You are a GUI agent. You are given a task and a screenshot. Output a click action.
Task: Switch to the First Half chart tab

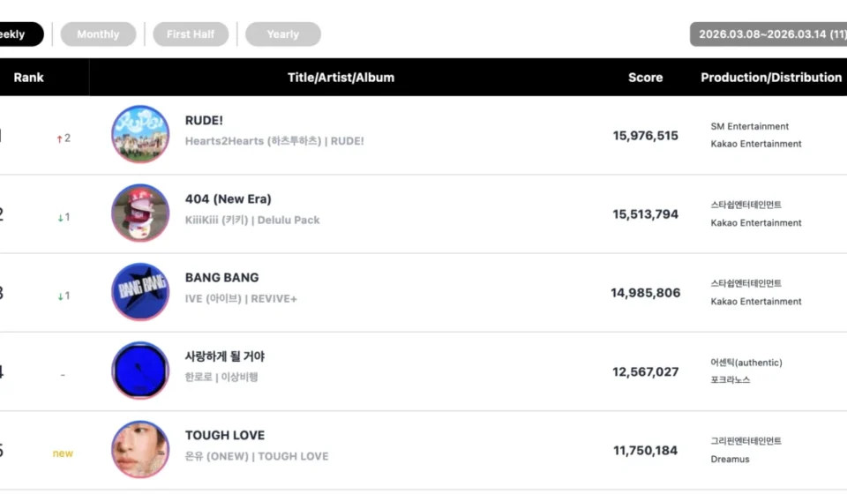pyautogui.click(x=191, y=34)
